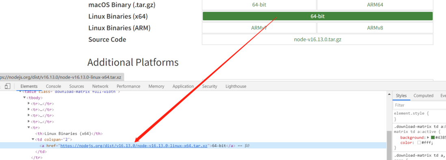Select the Styles tab
Screen dimensions: 446x160
(x=401, y=96)
